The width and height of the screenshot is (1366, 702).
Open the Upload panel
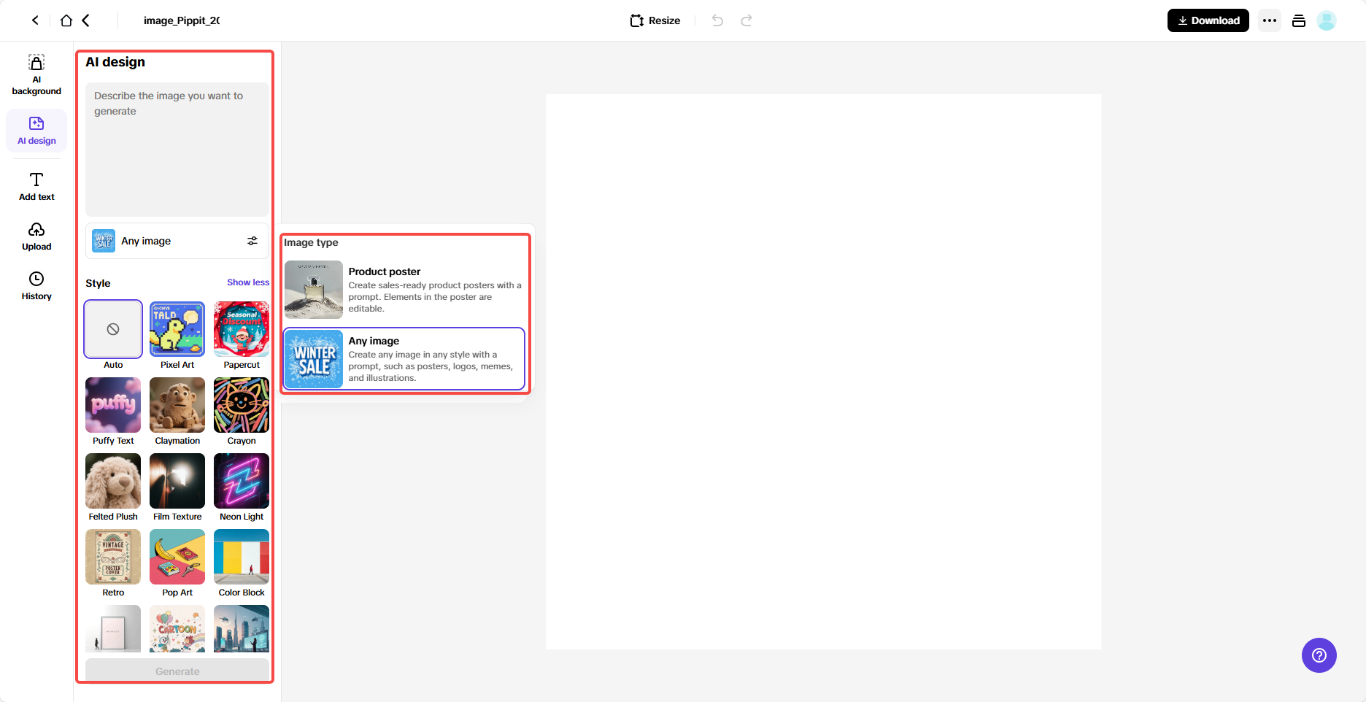tap(36, 235)
